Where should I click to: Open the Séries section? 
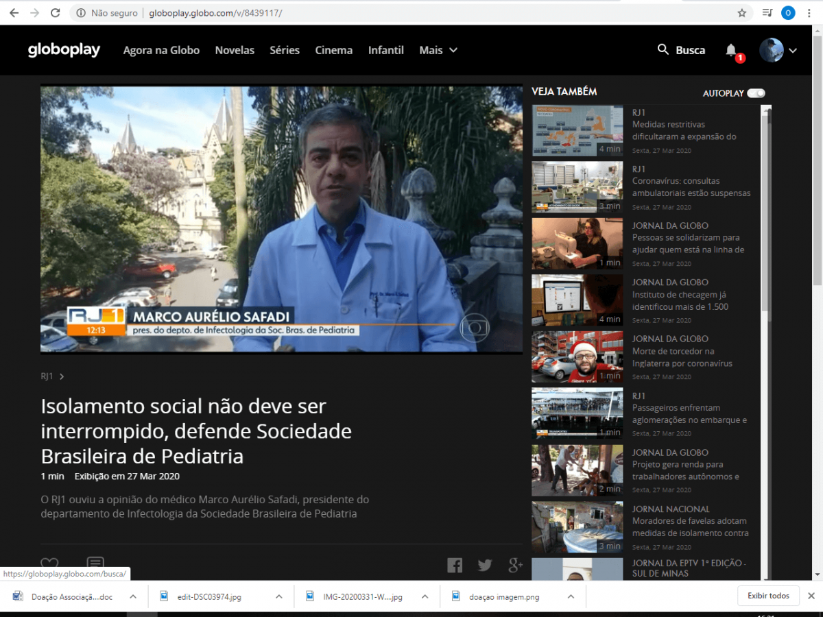pyautogui.click(x=285, y=50)
